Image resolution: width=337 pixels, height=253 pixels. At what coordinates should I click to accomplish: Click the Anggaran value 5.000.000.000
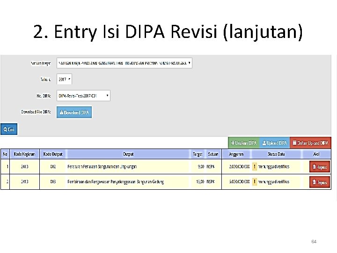coord(239,182)
